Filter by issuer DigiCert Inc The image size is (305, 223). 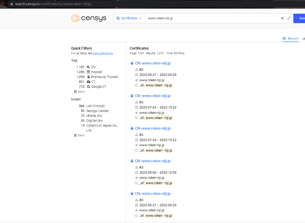tap(95, 121)
